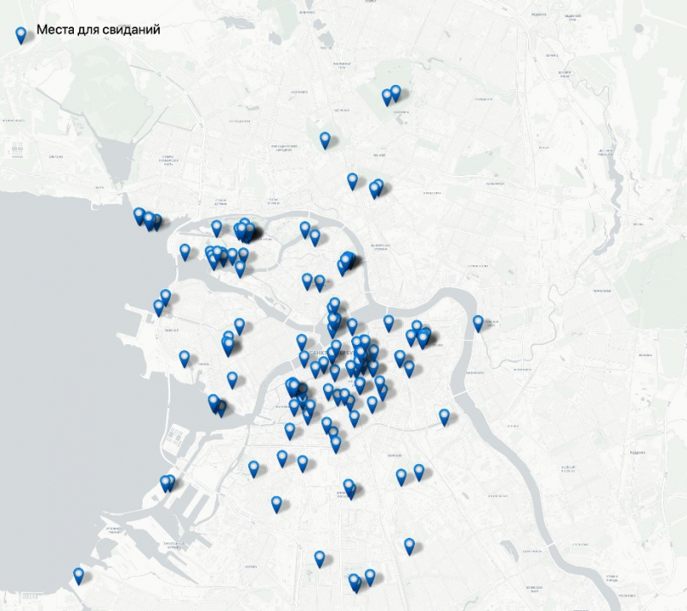The width and height of the screenshot is (687, 611).
Task: Select the lone pin left of the northern island cluster
Action: (185, 251)
